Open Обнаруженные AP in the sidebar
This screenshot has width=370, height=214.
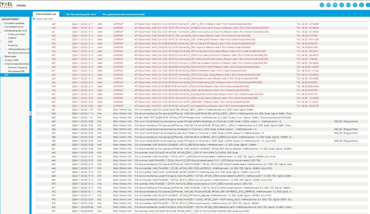click(19, 49)
